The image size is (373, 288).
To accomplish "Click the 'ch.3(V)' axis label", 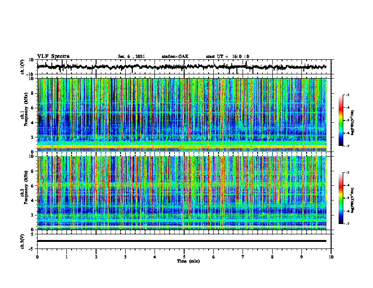I will [x=22, y=242].
